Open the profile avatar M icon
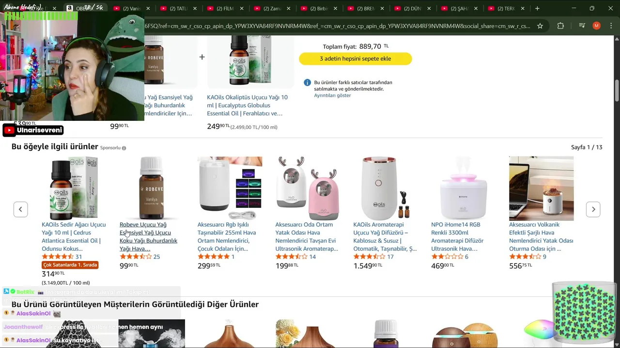620x348 pixels. pyautogui.click(x=596, y=26)
